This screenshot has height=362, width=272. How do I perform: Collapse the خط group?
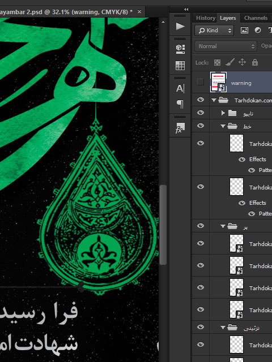(223, 126)
